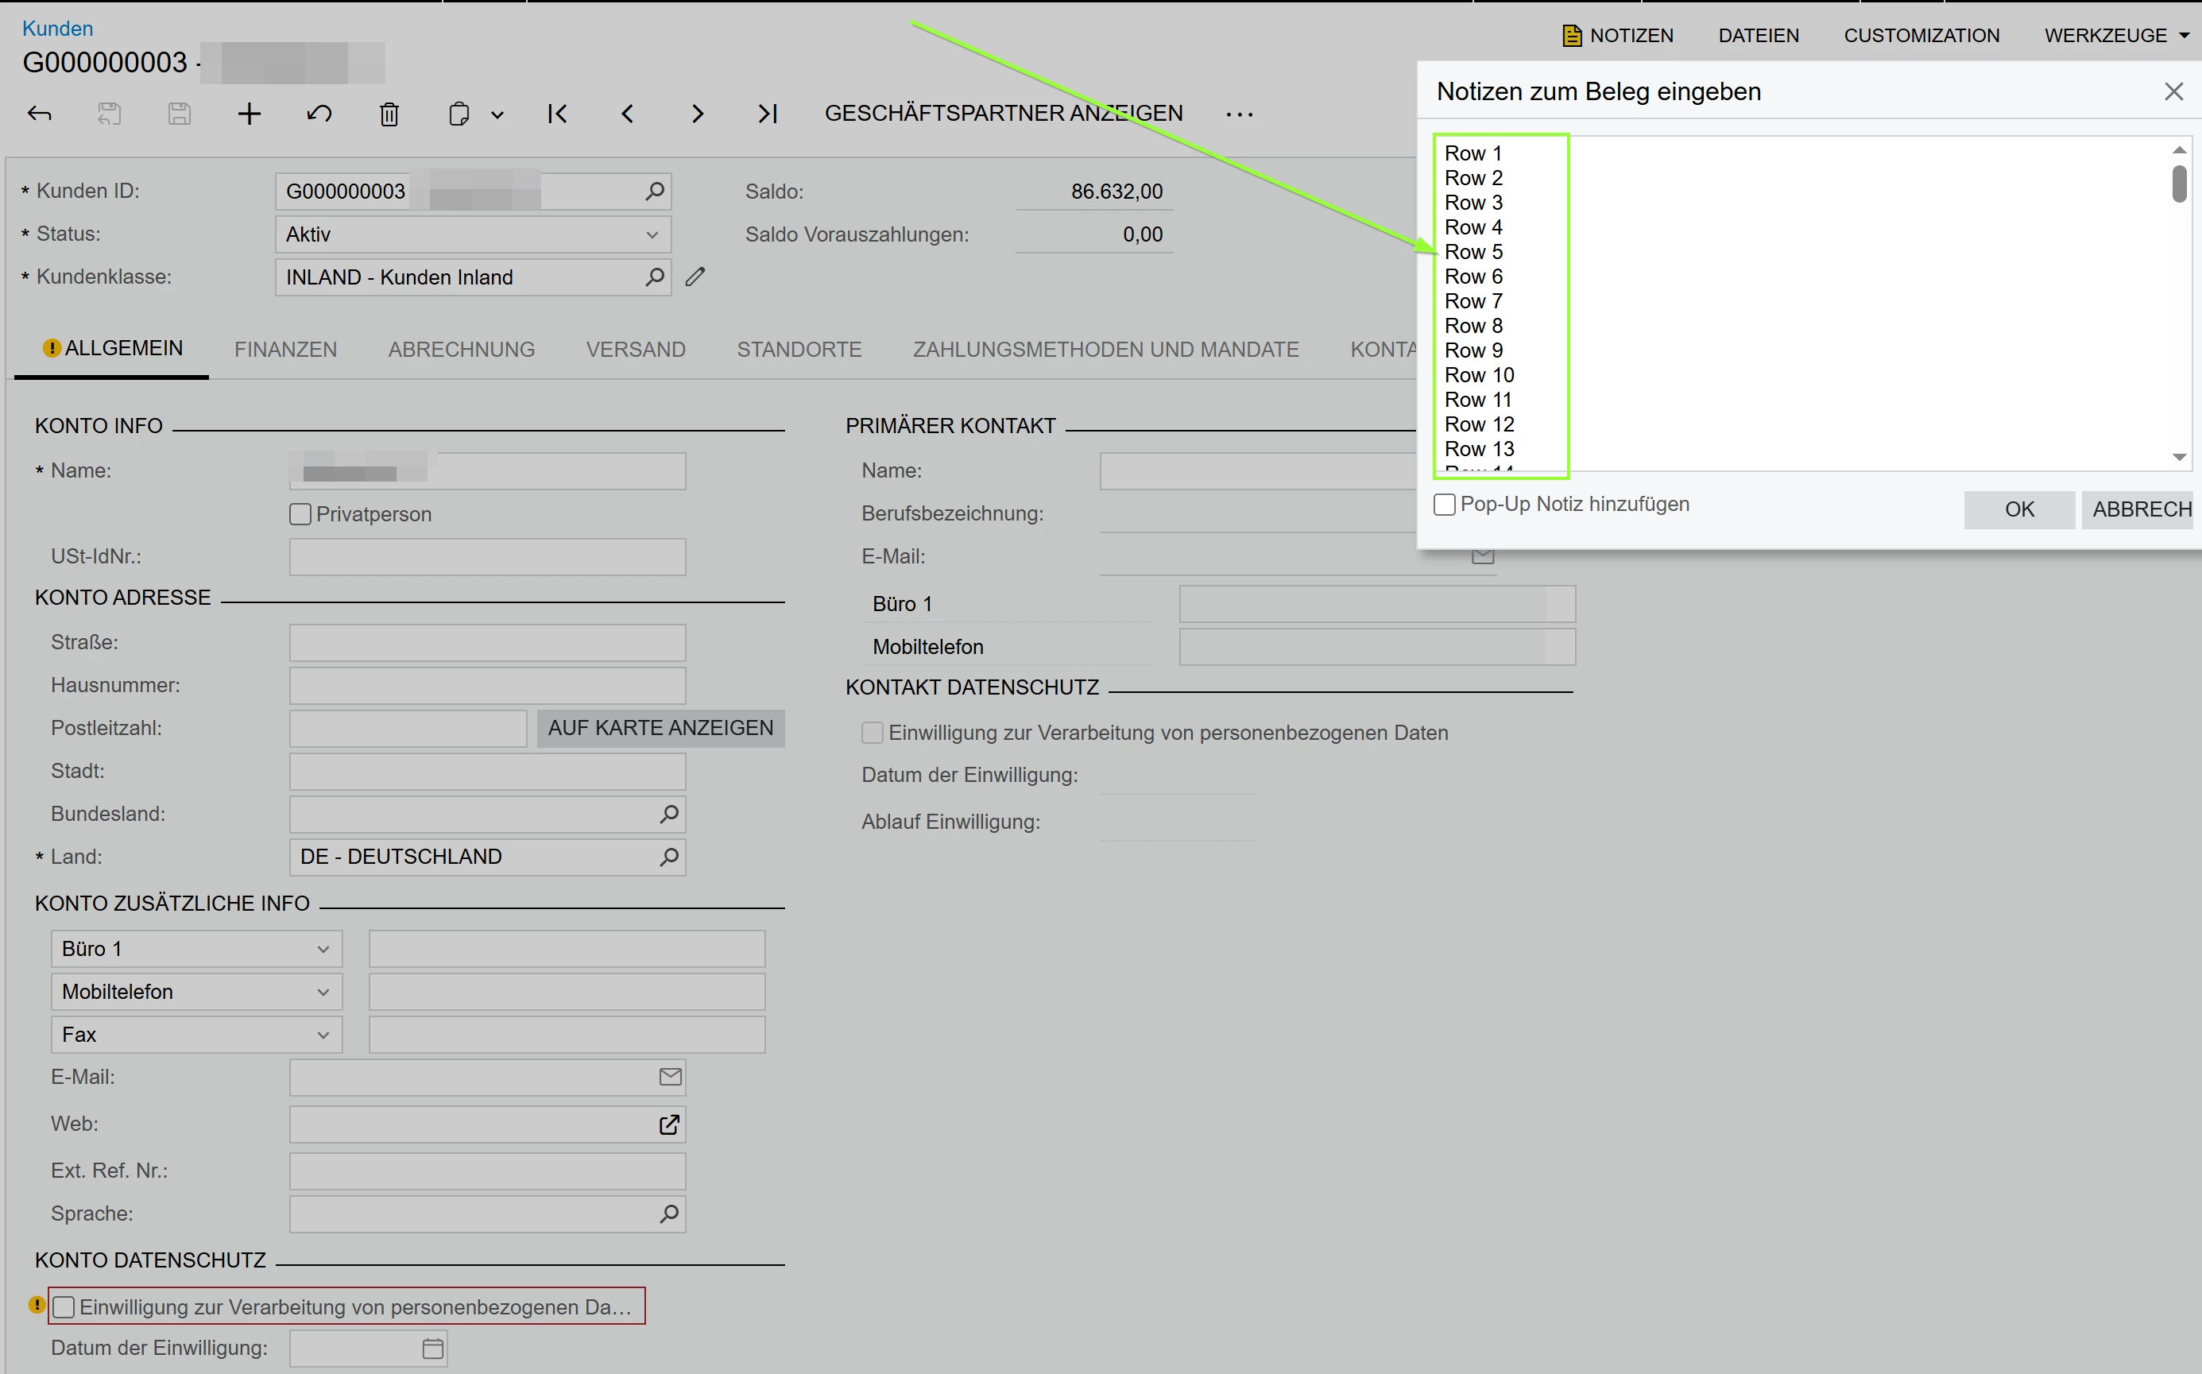Click AUF KARTE ANZEIGEN button
Viewport: 2202px width, 1374px height.
[x=660, y=728]
